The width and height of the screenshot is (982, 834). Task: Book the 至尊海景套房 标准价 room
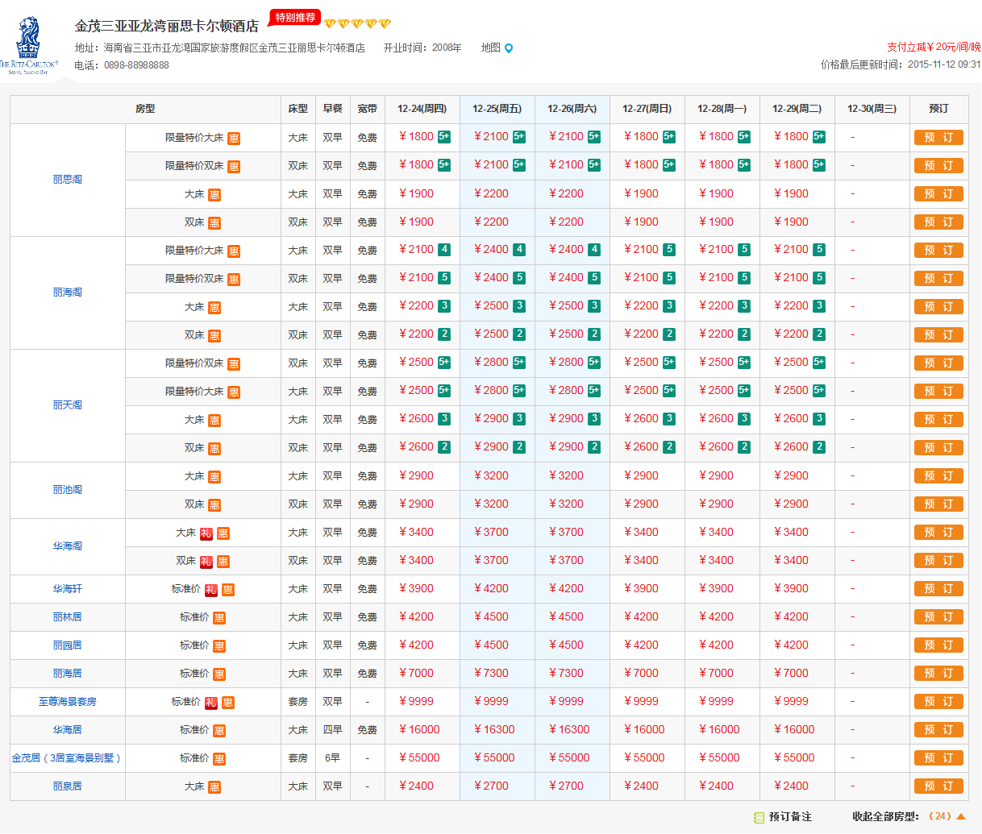click(x=938, y=702)
